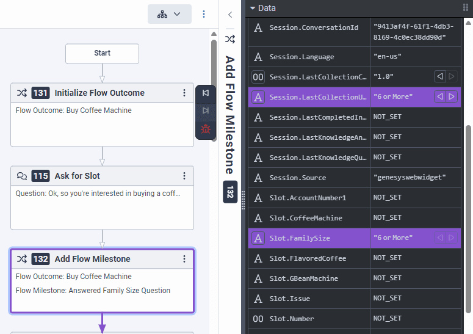The image size is (473, 334).
Task: Open the flow layout view dropdown
Action: point(169,14)
